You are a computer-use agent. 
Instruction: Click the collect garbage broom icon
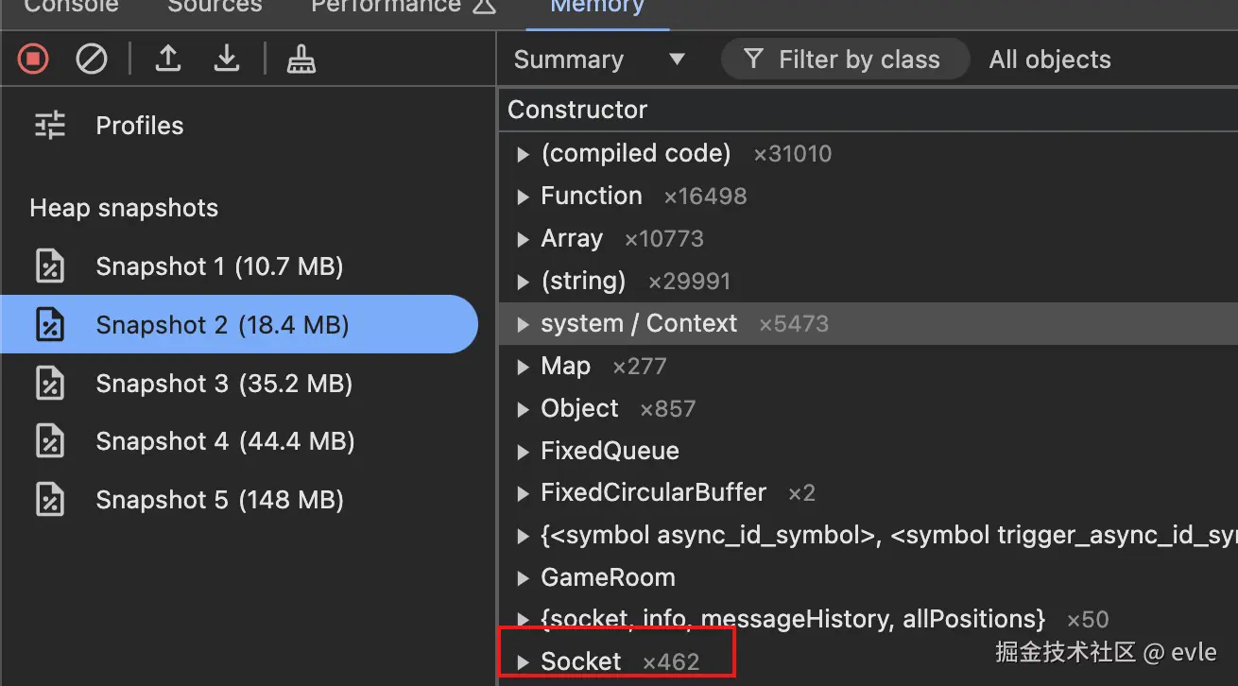click(301, 60)
